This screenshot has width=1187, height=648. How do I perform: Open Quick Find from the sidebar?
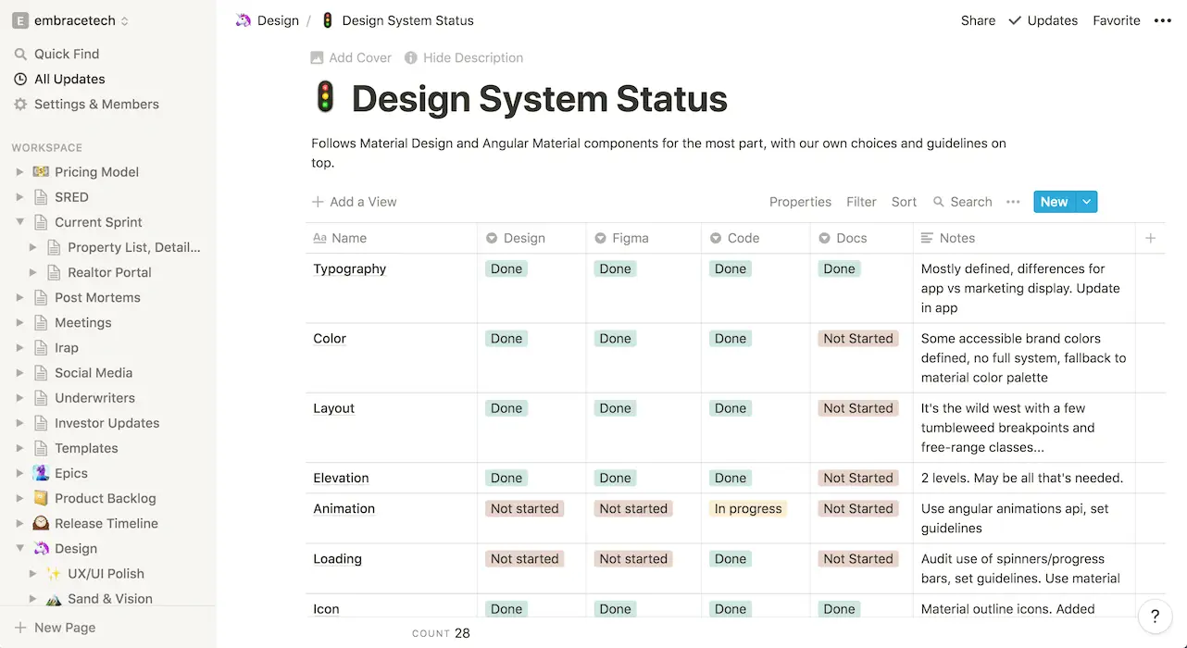[x=65, y=54]
